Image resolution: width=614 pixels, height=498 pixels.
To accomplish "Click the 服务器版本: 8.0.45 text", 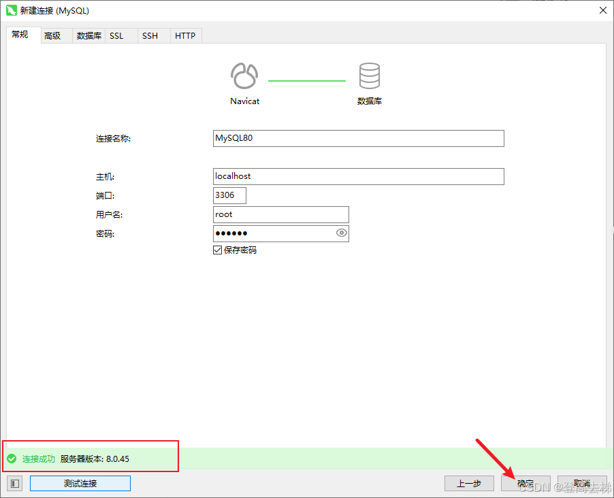I will click(95, 459).
